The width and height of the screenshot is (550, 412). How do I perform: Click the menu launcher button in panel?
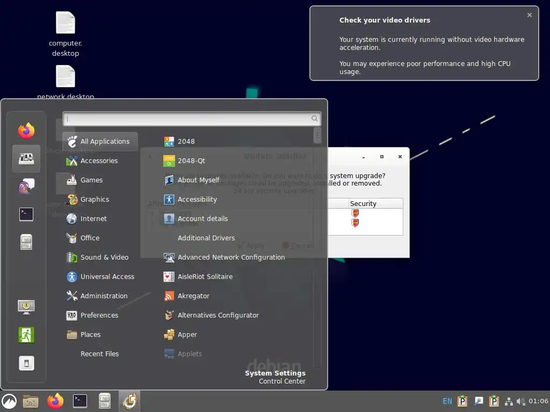9,401
